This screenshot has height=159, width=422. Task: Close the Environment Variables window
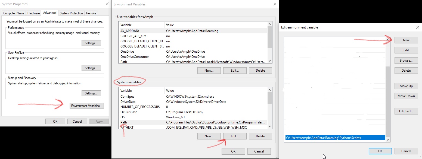275,4
